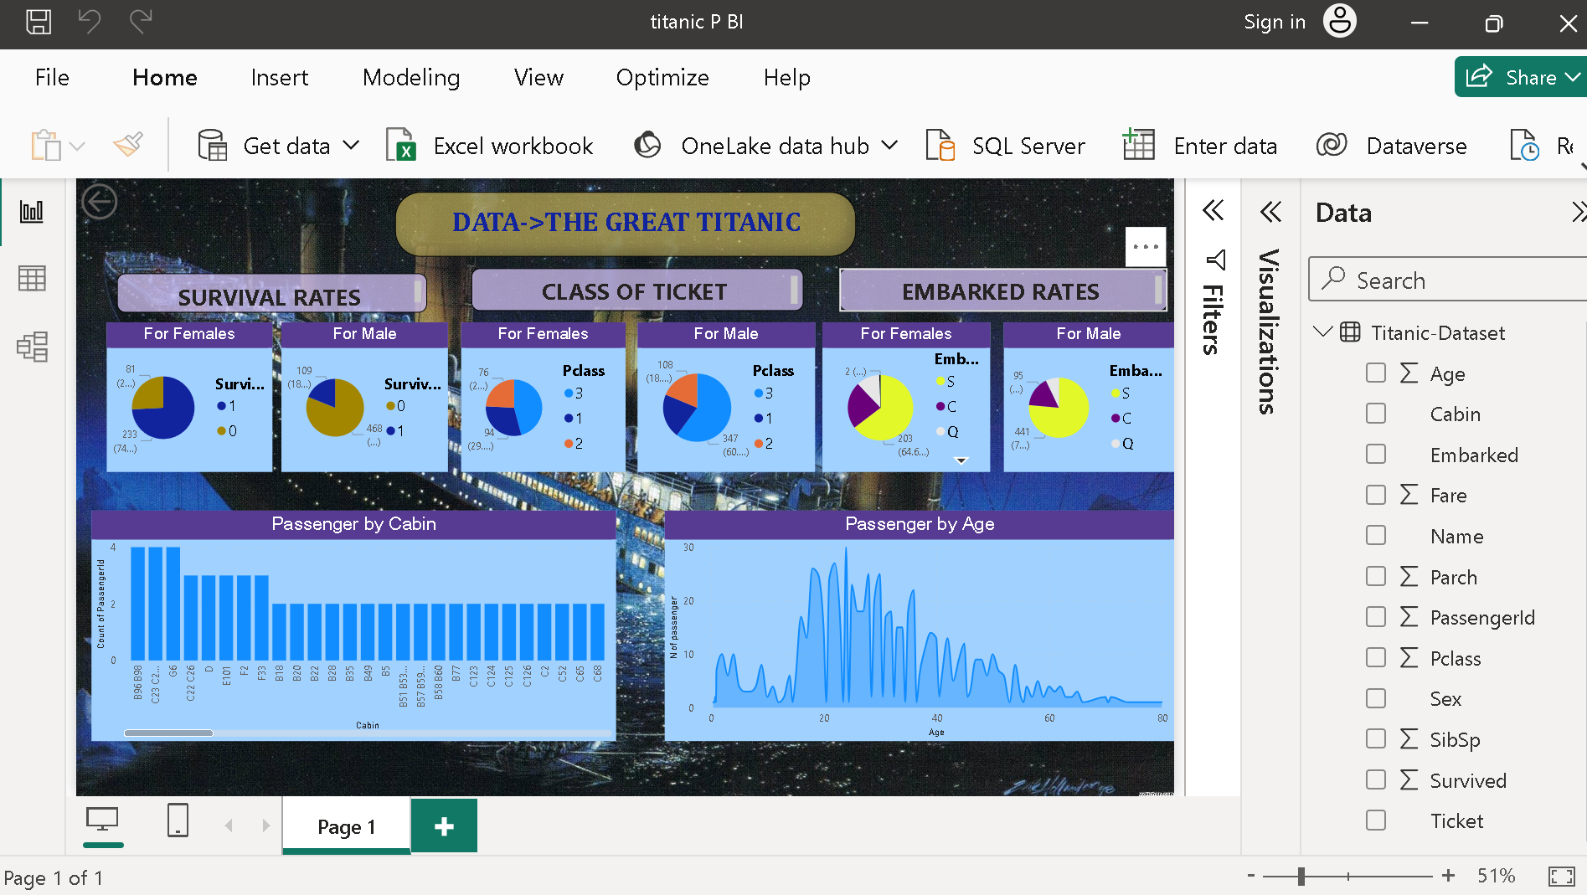Click the Save icon

tap(38, 23)
